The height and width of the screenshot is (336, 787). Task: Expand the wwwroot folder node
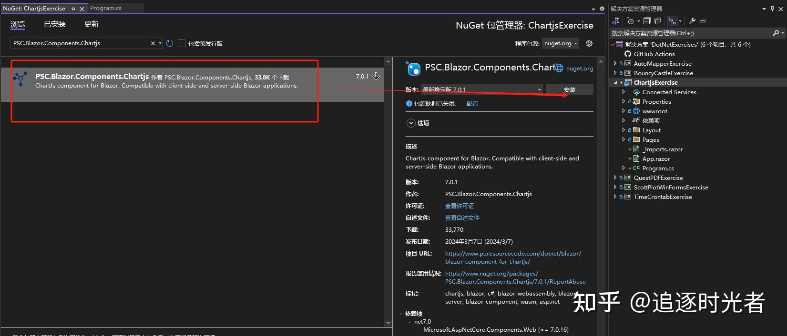tap(623, 111)
